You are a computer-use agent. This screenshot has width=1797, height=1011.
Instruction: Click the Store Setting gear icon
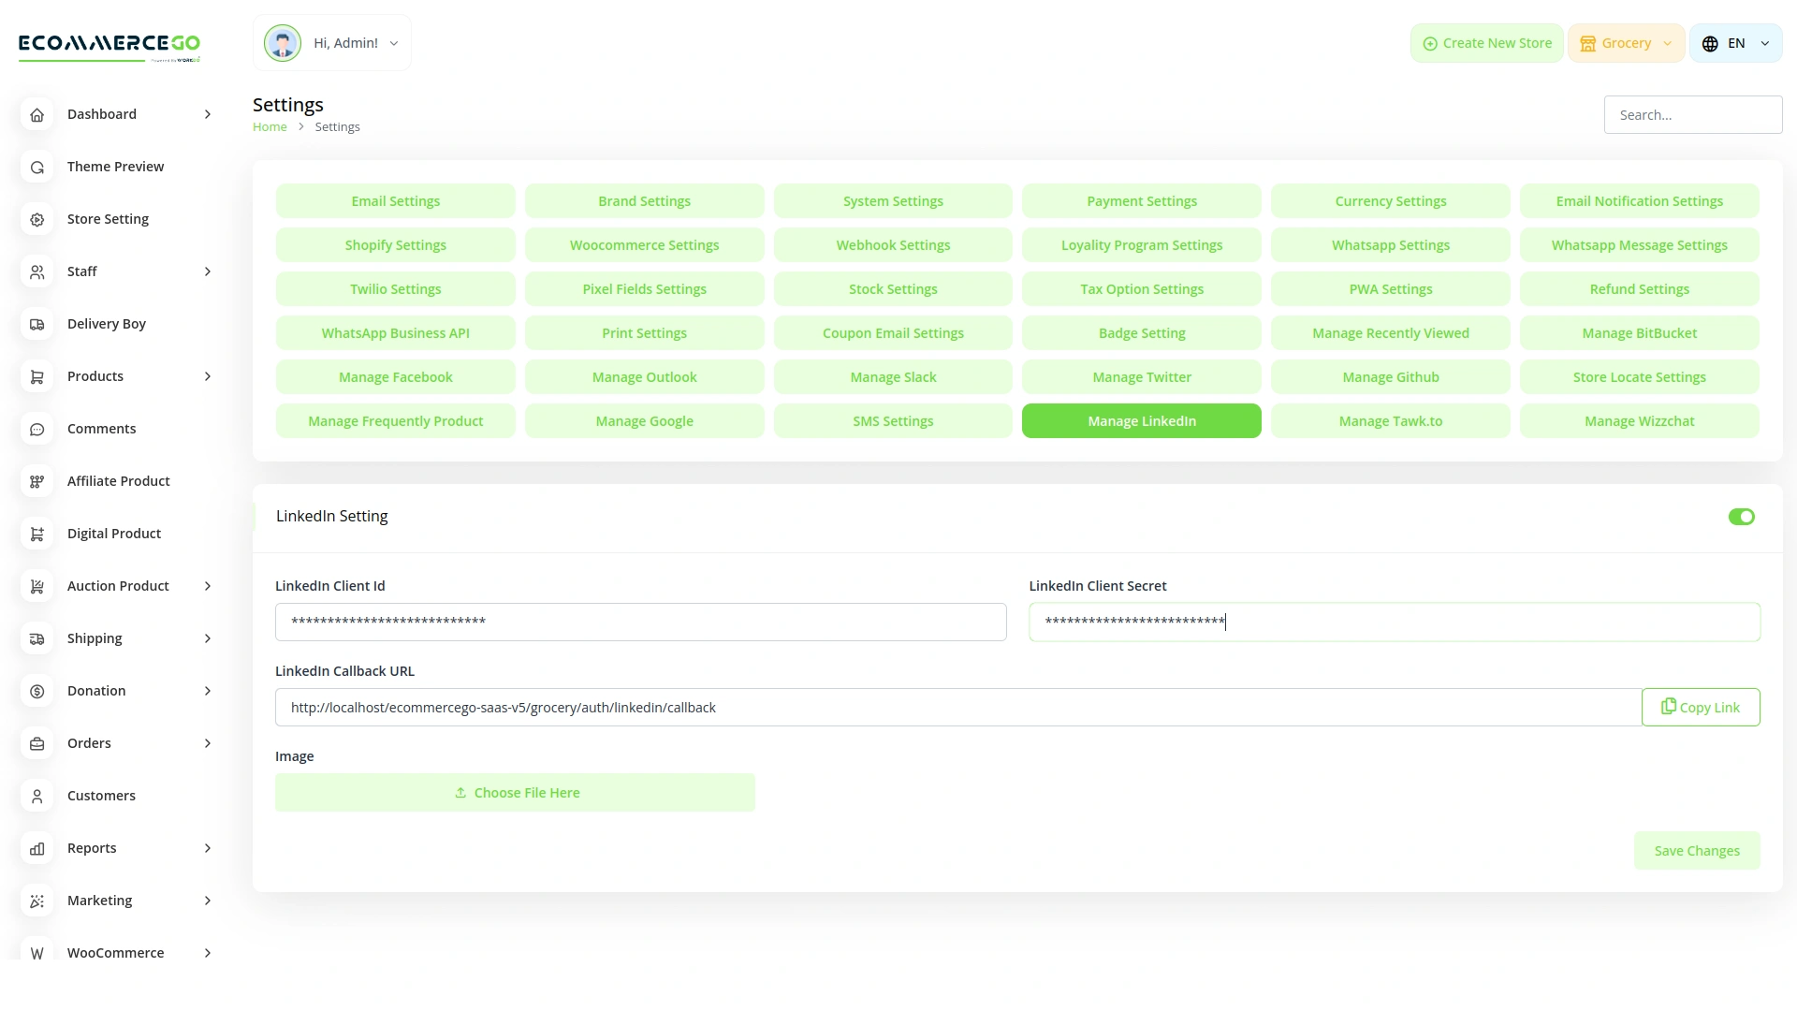coord(37,219)
